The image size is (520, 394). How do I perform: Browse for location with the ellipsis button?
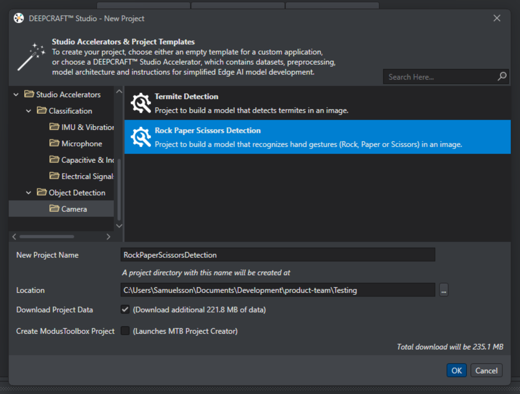(443, 290)
